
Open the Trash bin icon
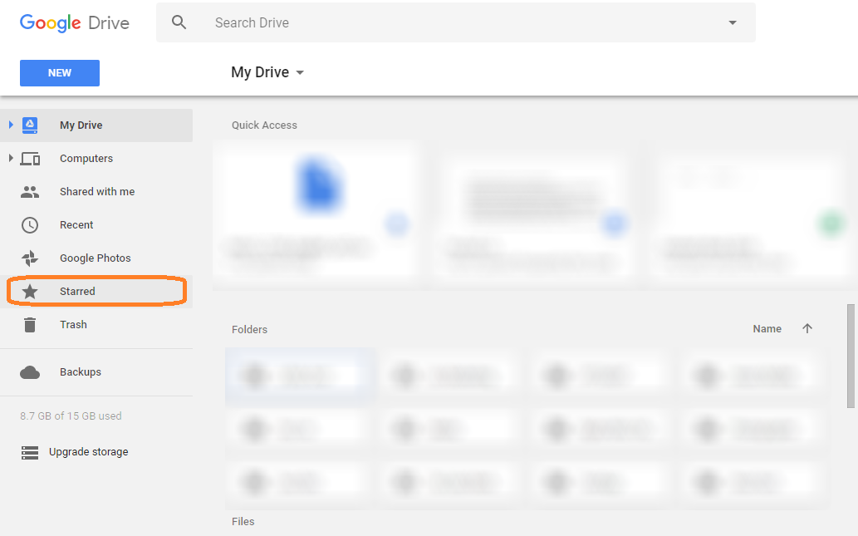coord(30,325)
